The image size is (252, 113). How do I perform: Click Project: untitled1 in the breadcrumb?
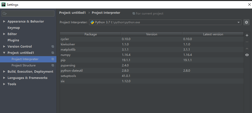(72, 13)
